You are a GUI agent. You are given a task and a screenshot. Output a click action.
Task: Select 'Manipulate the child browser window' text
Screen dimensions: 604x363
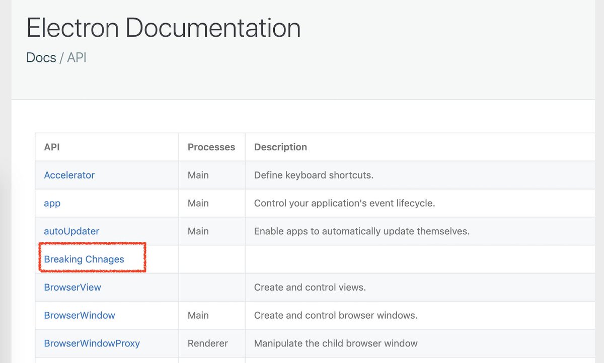tap(336, 344)
